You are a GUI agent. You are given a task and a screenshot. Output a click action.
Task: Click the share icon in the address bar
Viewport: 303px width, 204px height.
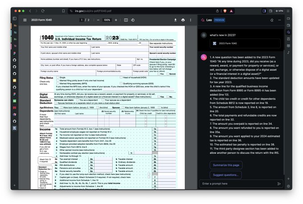tap(217, 11)
